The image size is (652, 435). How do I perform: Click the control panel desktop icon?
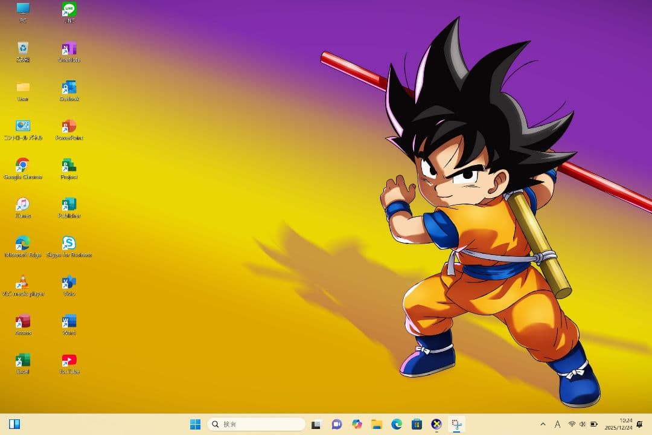tap(23, 126)
